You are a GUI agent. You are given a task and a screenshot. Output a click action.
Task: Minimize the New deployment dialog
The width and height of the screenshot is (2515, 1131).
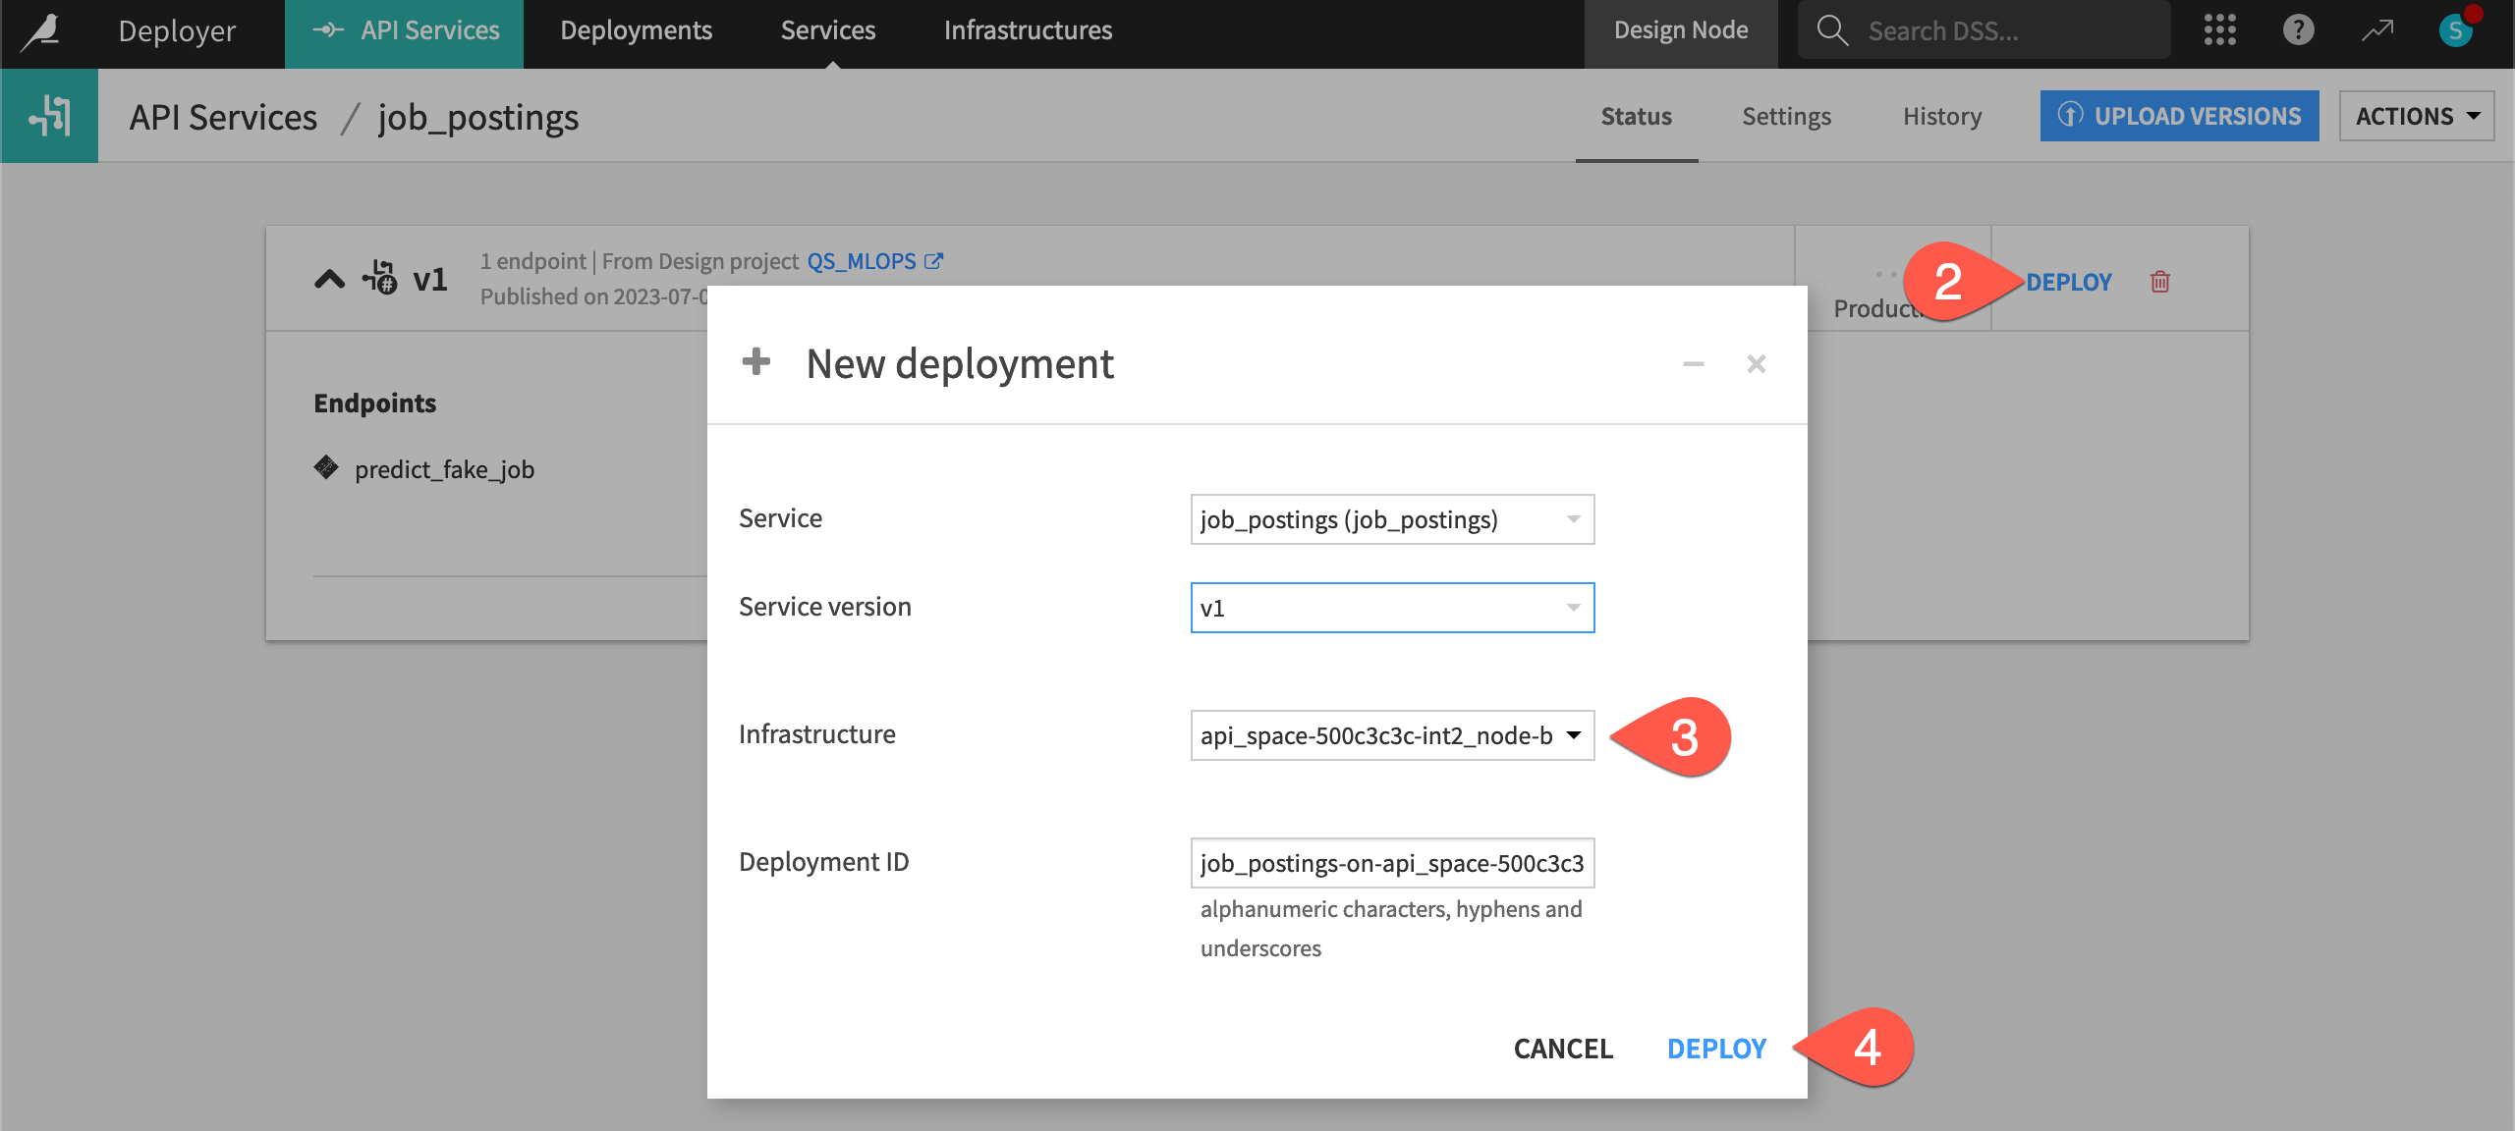[x=1693, y=364]
